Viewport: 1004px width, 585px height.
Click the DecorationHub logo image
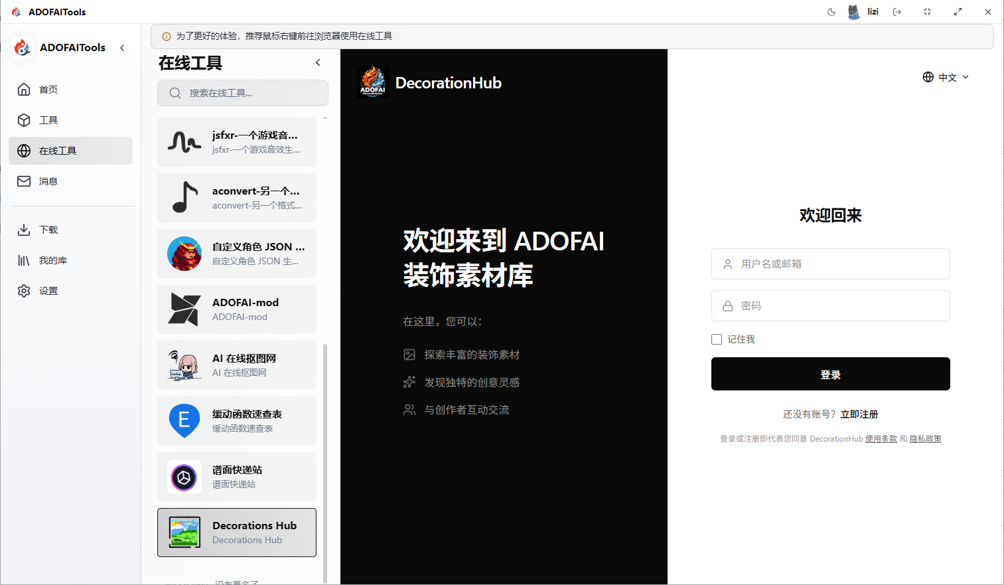[x=372, y=82]
